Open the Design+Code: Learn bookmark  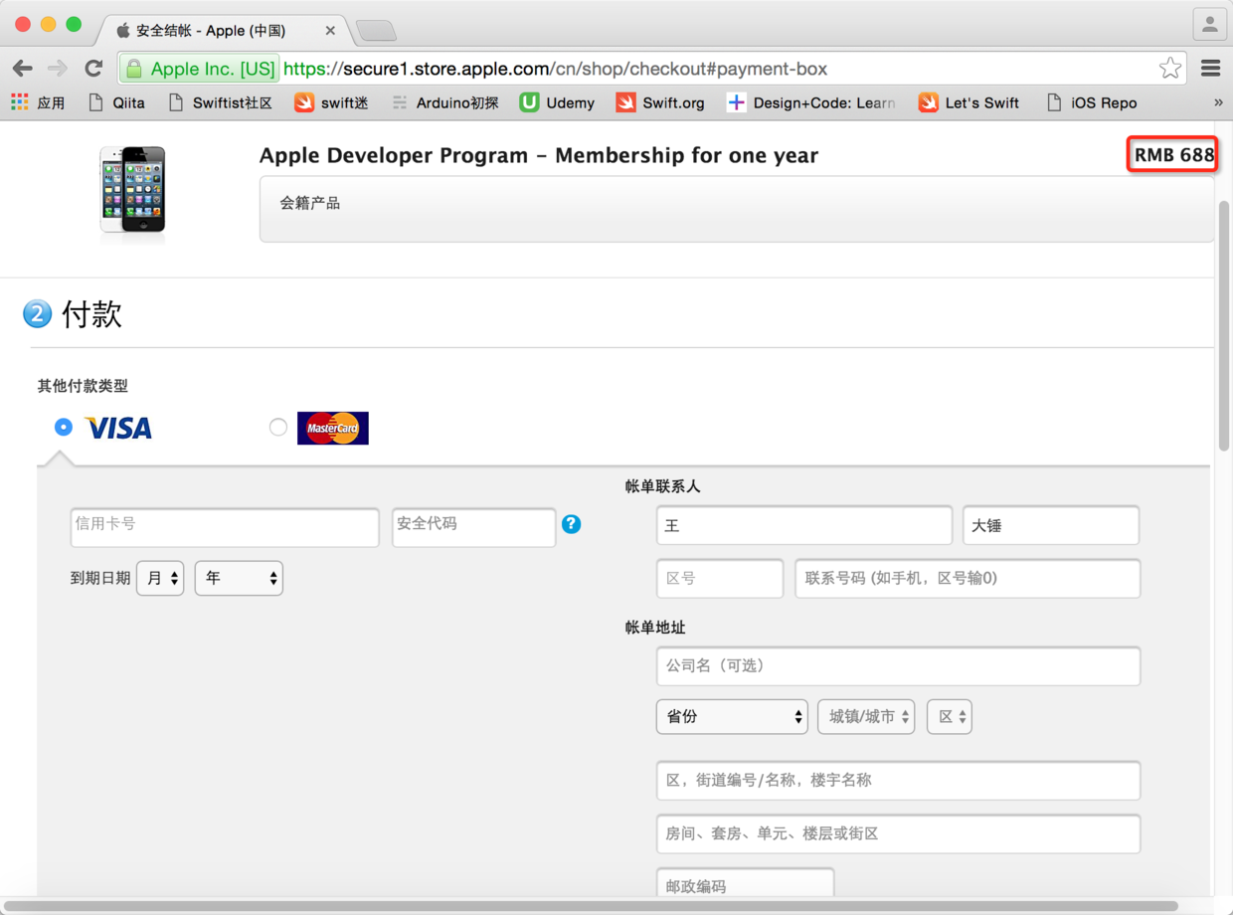pos(811,102)
